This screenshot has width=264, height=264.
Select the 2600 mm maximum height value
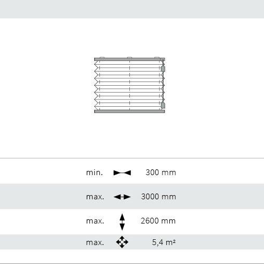click(158, 221)
